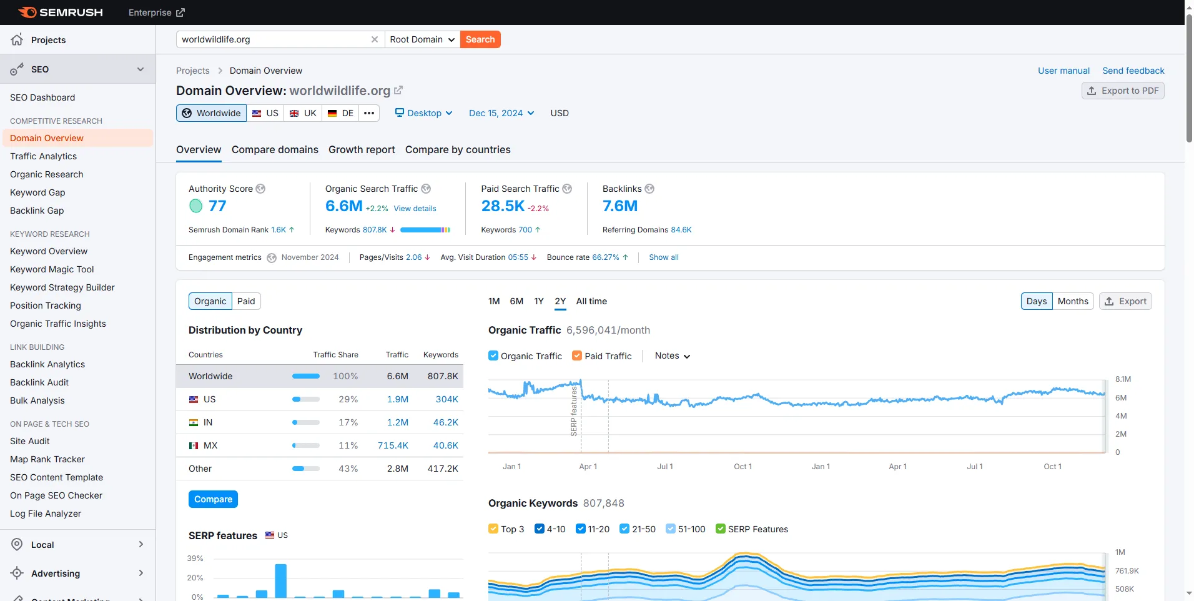Open the Root Domain dropdown
The width and height of the screenshot is (1194, 601).
[422, 39]
